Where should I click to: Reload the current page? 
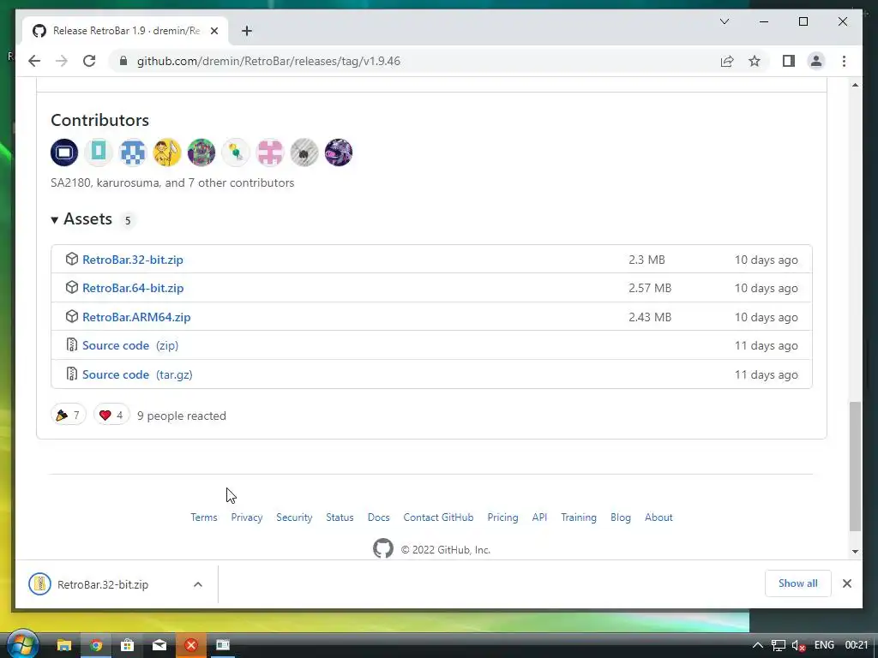89,61
